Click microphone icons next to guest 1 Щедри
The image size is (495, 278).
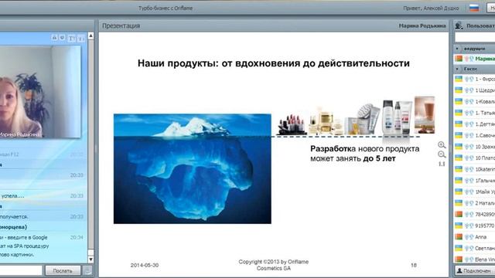[x=469, y=90]
